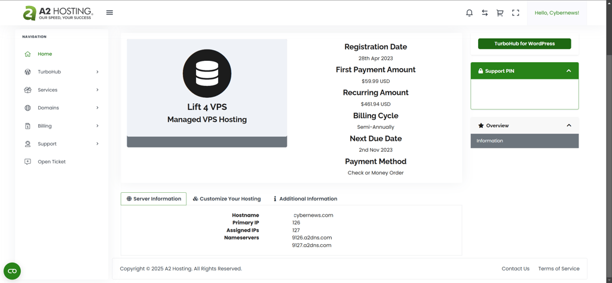Click the green chat widget bubble
Viewport: 612px width, 283px height.
coord(12,271)
